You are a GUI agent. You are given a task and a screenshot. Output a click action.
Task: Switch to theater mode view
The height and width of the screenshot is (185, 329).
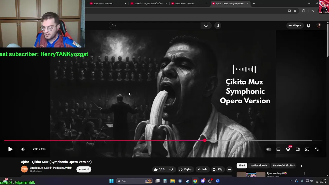click(x=298, y=149)
